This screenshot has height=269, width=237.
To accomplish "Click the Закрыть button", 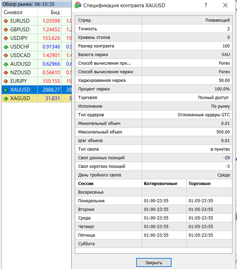I will pos(154,263).
